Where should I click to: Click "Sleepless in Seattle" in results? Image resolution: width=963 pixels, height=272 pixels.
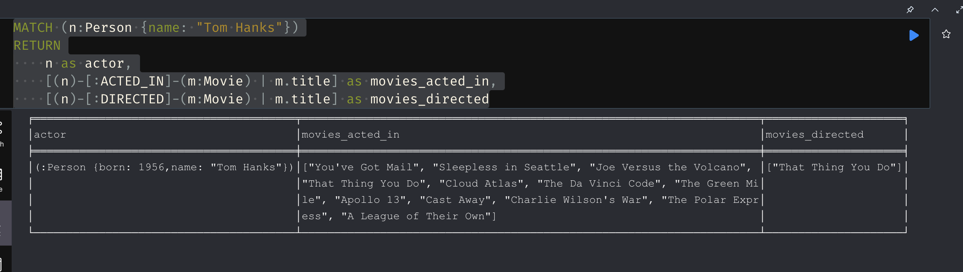click(x=504, y=167)
